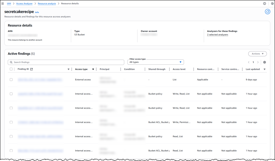Refresh the secretcakerecipe resource page
The image size is (275, 161).
coord(267,11)
